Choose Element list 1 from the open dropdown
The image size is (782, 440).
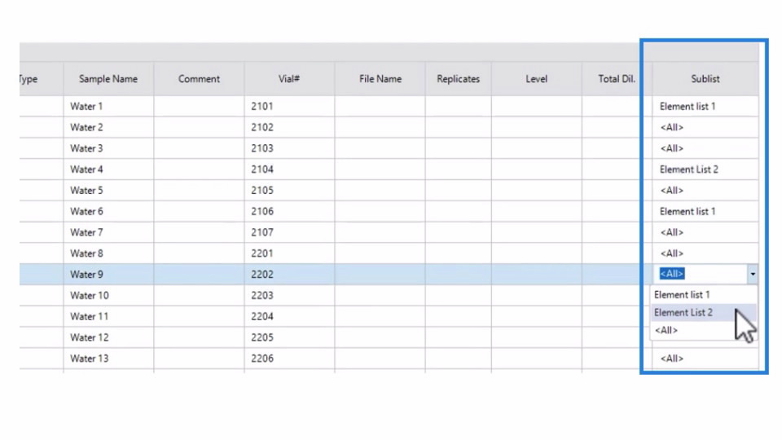tap(682, 295)
